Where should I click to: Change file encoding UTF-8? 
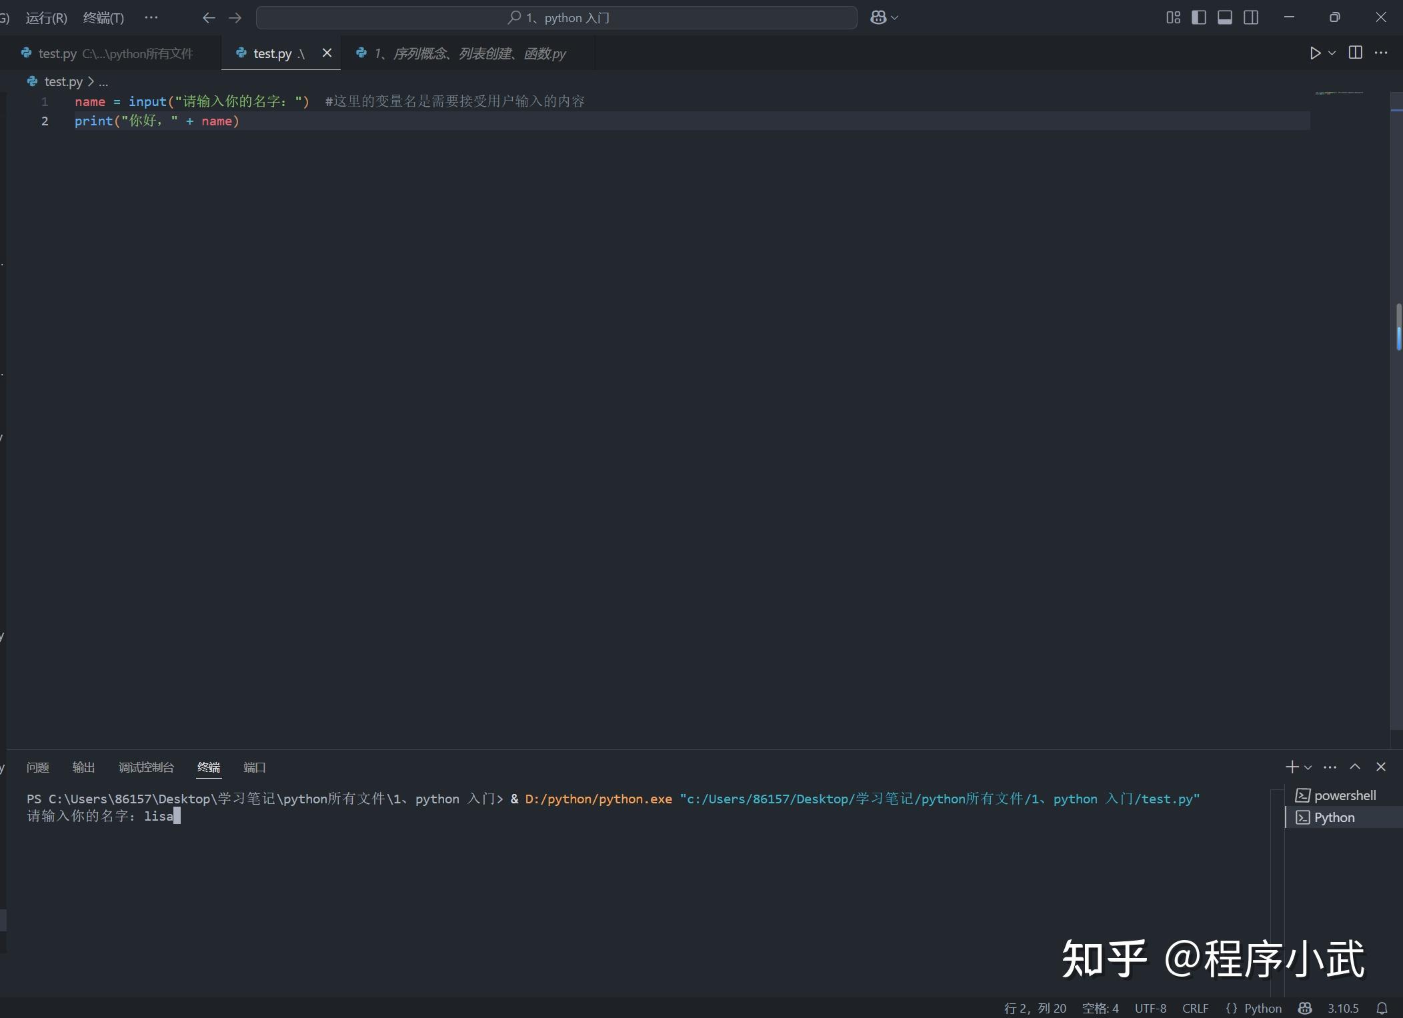tap(1150, 1008)
